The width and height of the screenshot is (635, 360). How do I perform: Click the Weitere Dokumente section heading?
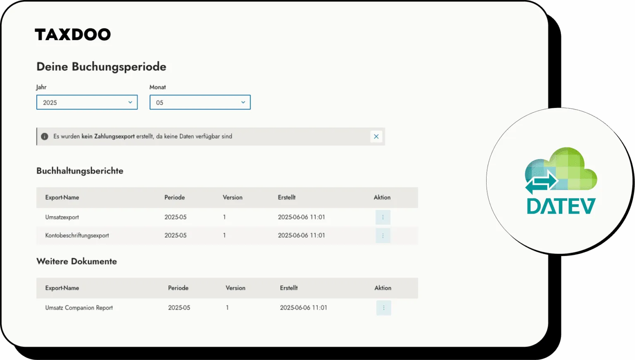76,261
